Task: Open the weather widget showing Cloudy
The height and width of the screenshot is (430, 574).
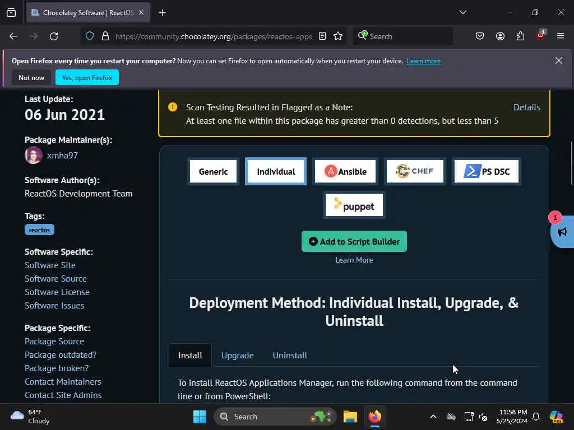Action: (x=30, y=417)
